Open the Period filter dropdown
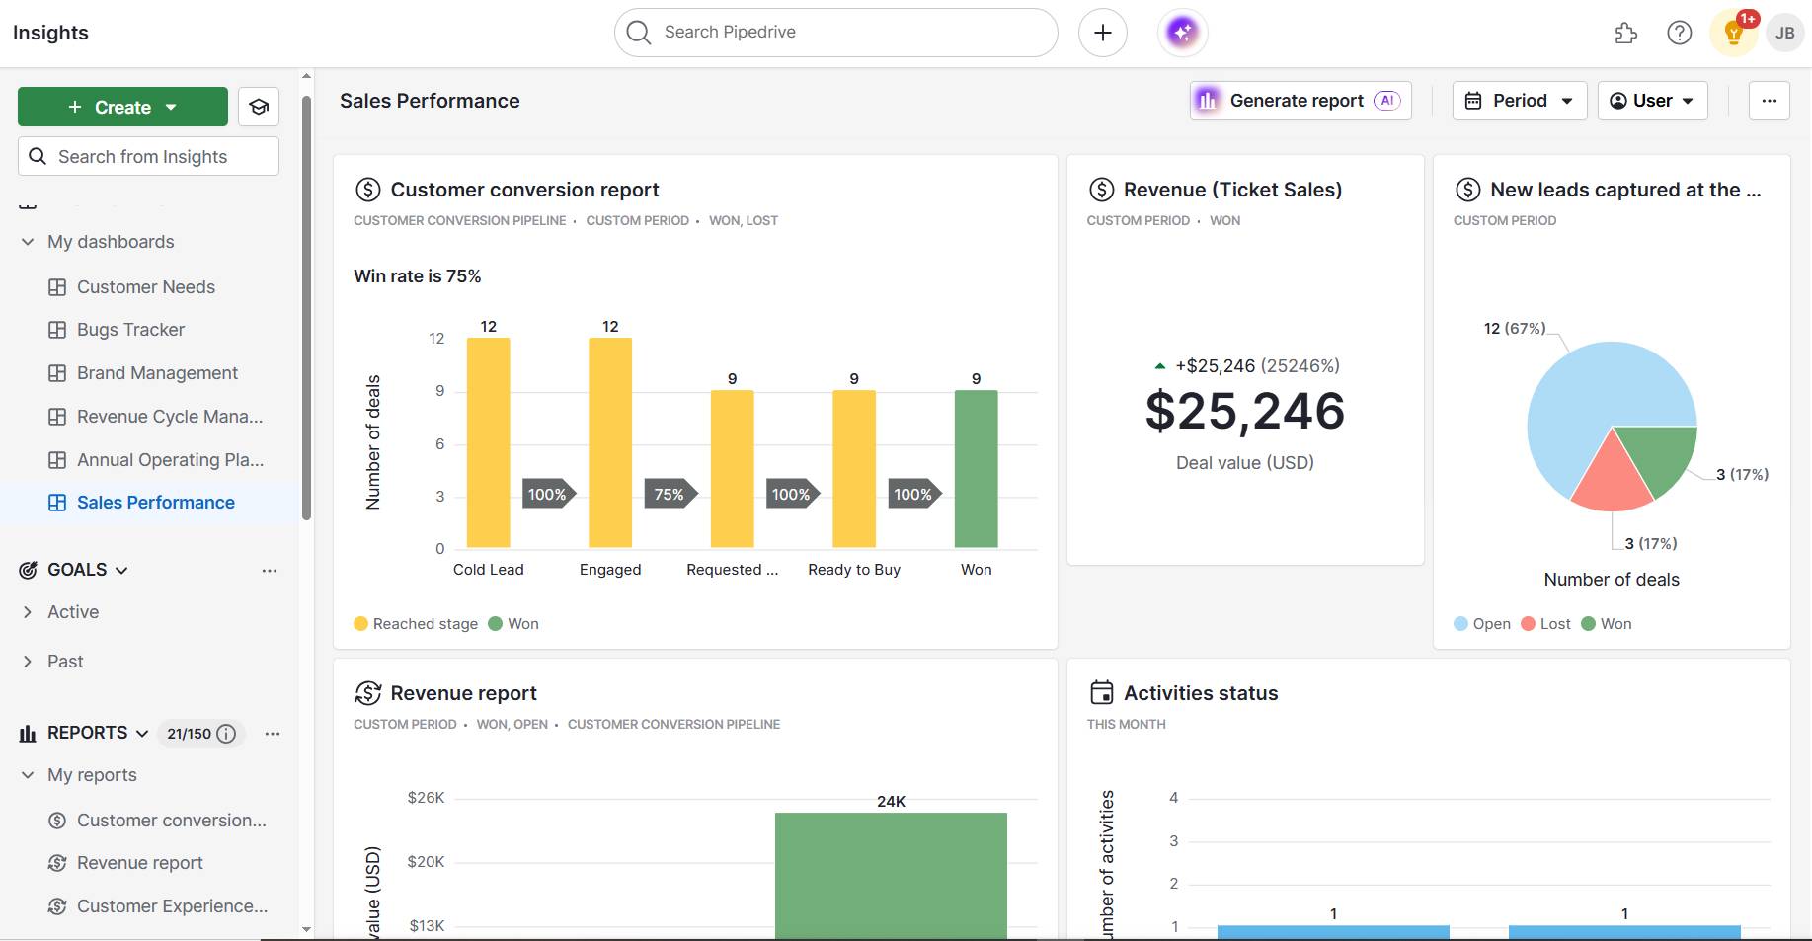The width and height of the screenshot is (1812, 941). [1518, 100]
